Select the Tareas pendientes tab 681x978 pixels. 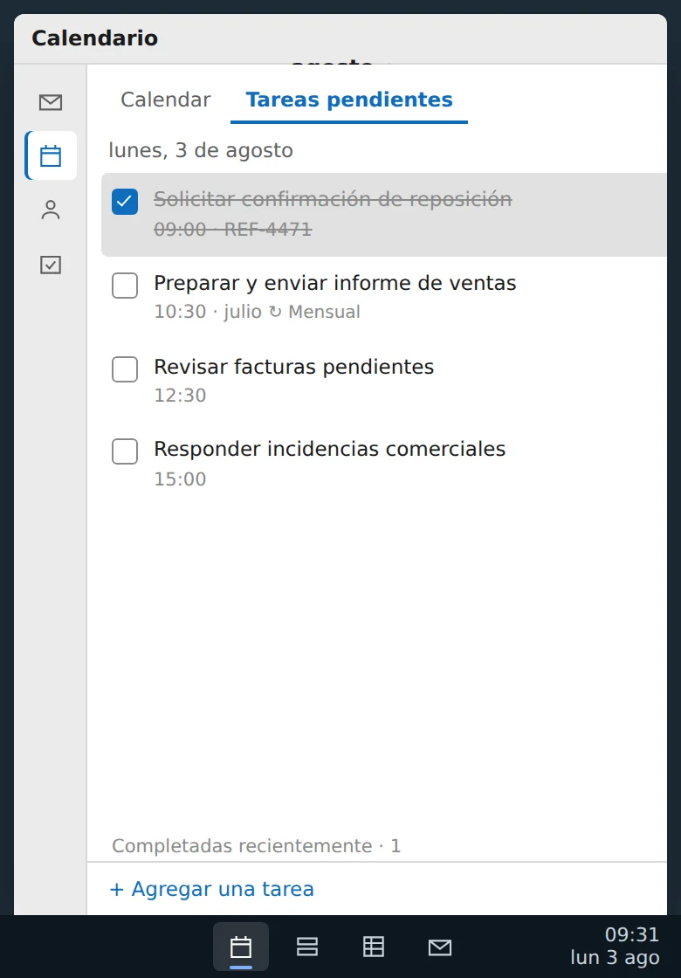pos(349,100)
